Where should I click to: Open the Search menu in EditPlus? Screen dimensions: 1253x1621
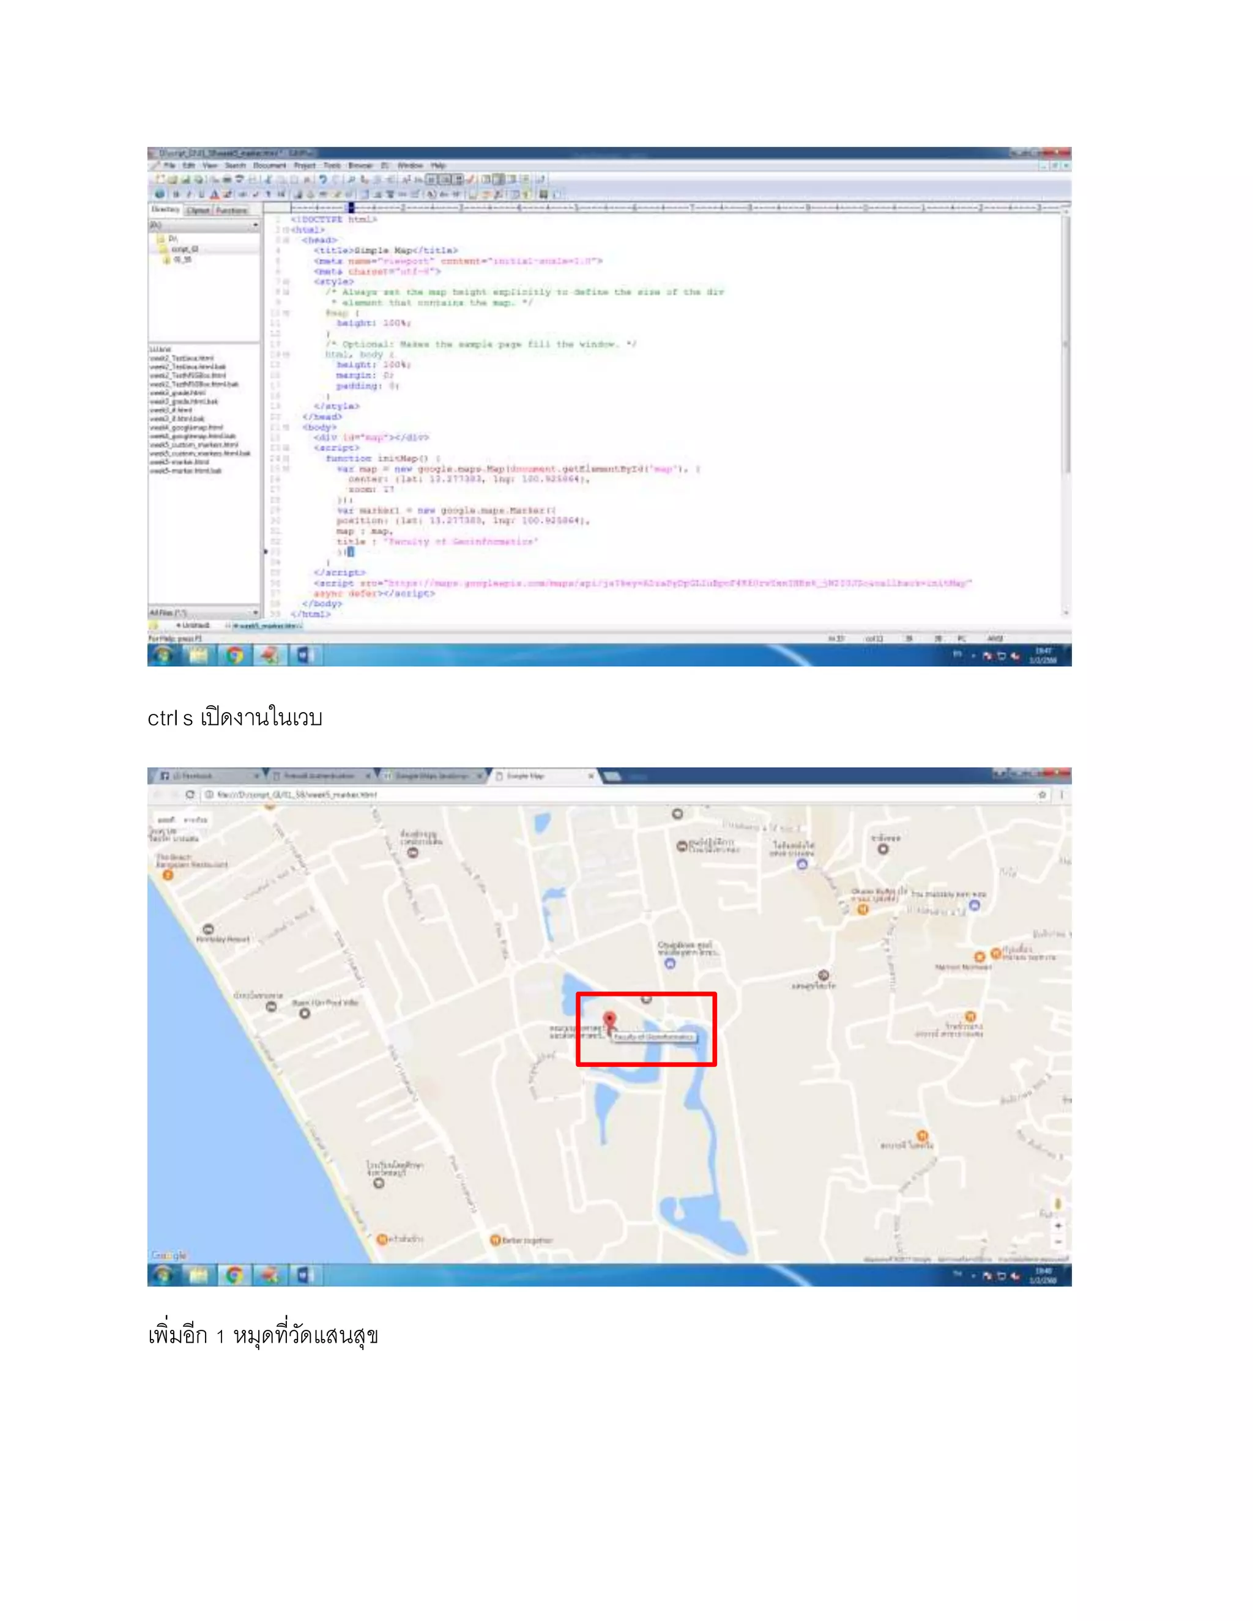coord(236,166)
